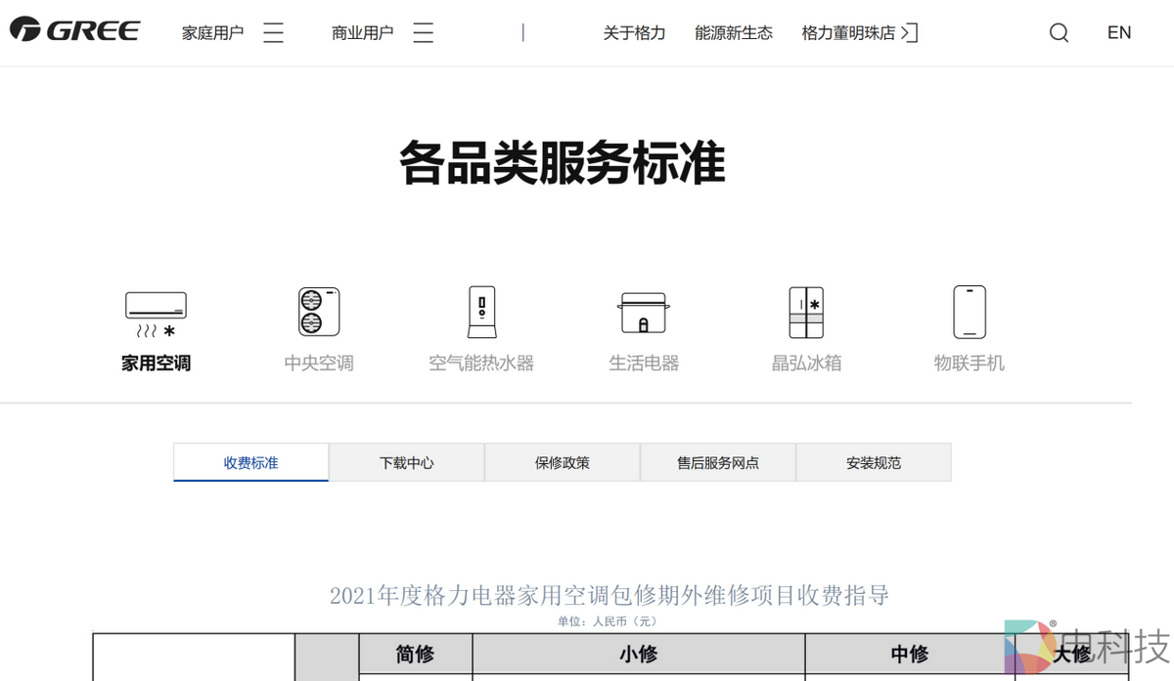Click the GREE logo

coord(74,29)
